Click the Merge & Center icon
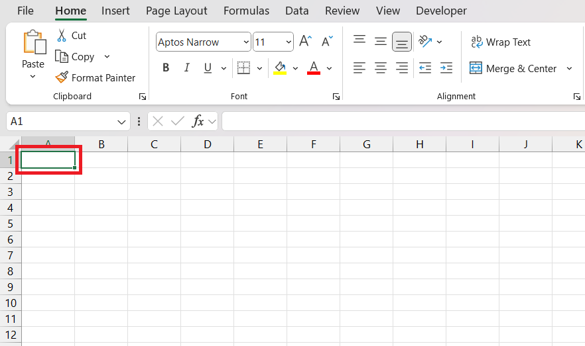585x346 pixels. [476, 67]
